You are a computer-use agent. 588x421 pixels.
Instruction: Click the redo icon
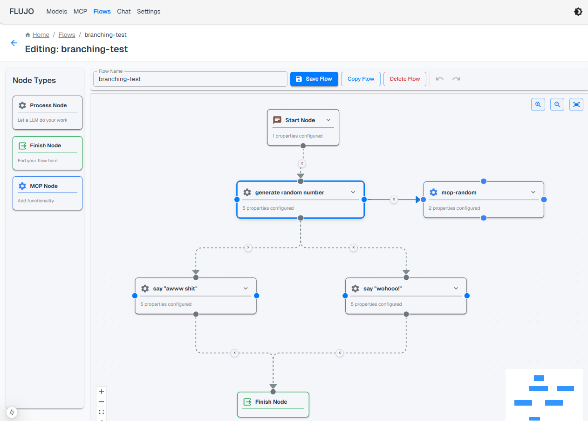coord(456,79)
